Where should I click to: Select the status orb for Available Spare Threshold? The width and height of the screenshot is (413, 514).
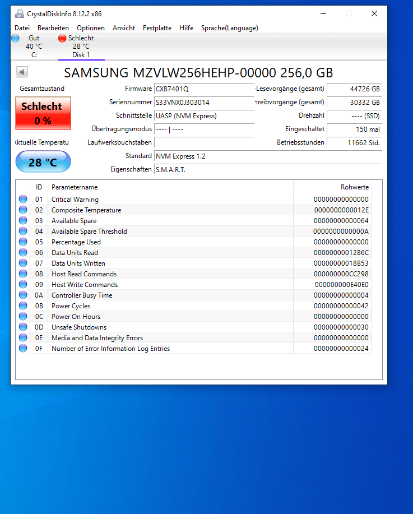click(23, 231)
